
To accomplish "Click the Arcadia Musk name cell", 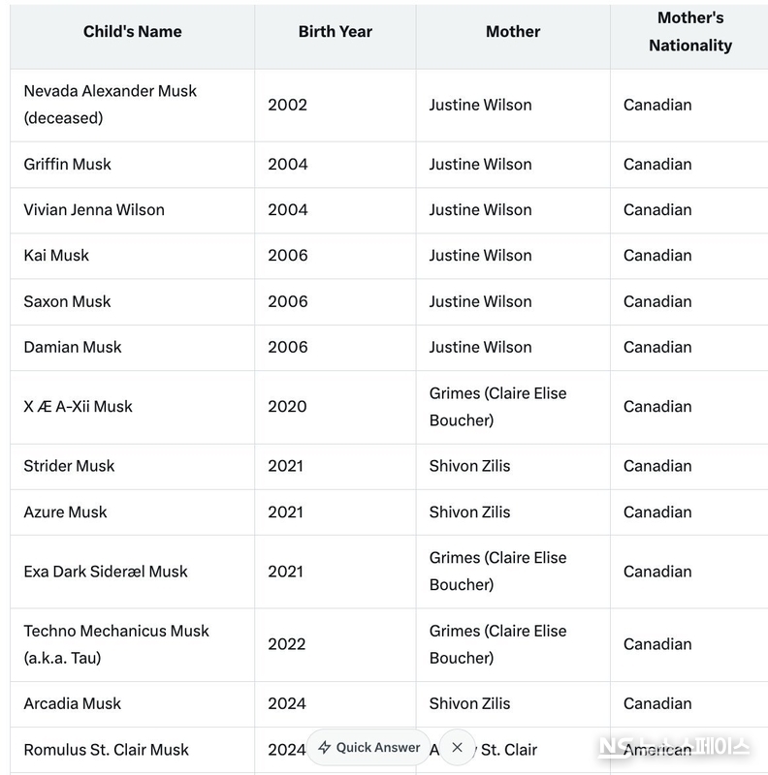I will click(73, 703).
